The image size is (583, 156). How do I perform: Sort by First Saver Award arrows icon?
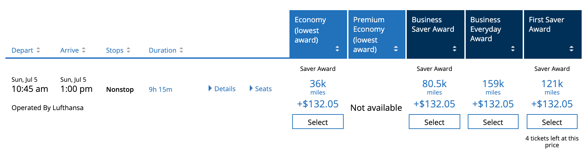click(571, 49)
